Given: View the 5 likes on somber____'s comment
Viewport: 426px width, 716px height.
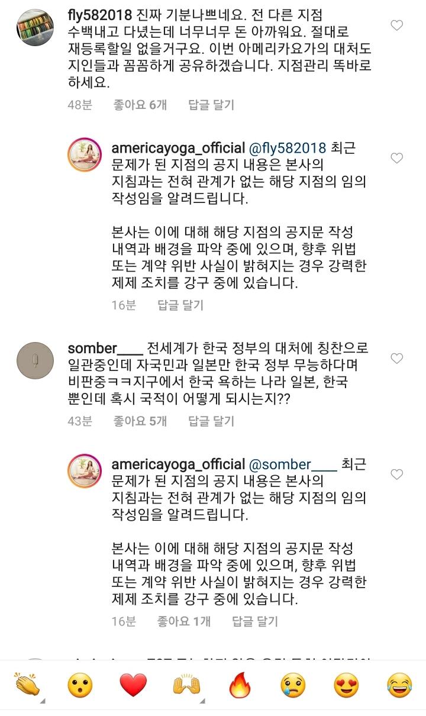Looking at the screenshot, I should click(140, 421).
